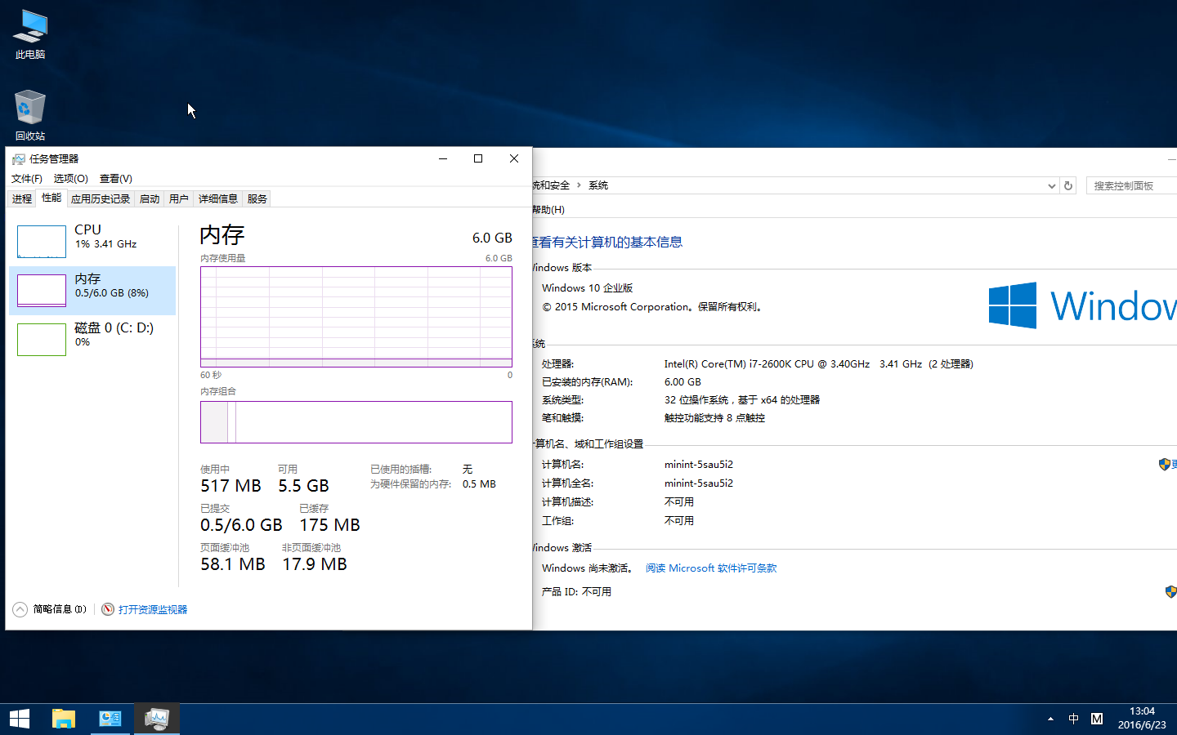Open the 查看(V) menu
The image size is (1177, 735).
pyautogui.click(x=116, y=179)
